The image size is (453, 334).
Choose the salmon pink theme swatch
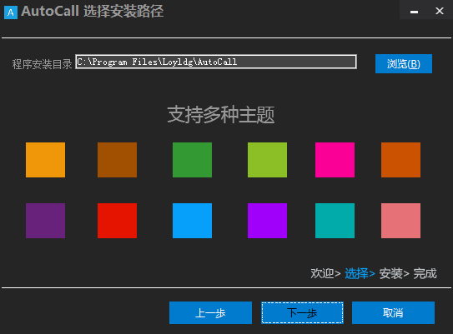[400, 221]
